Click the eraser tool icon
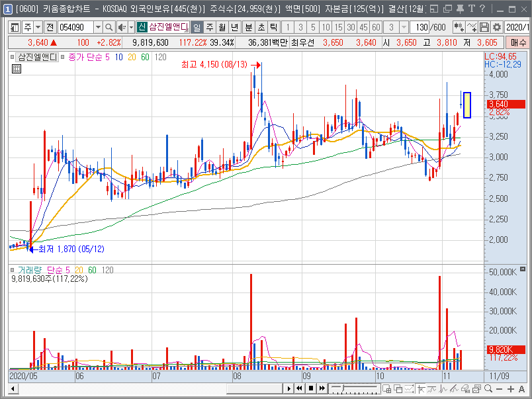 click(x=465, y=388)
